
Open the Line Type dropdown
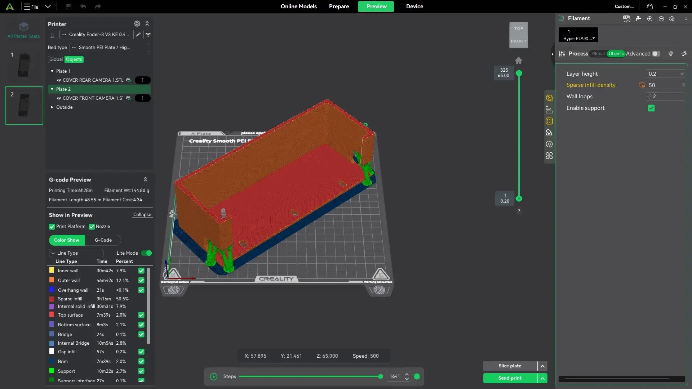tap(76, 253)
